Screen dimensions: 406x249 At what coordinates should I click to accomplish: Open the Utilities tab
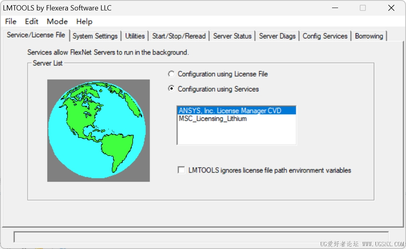click(135, 36)
